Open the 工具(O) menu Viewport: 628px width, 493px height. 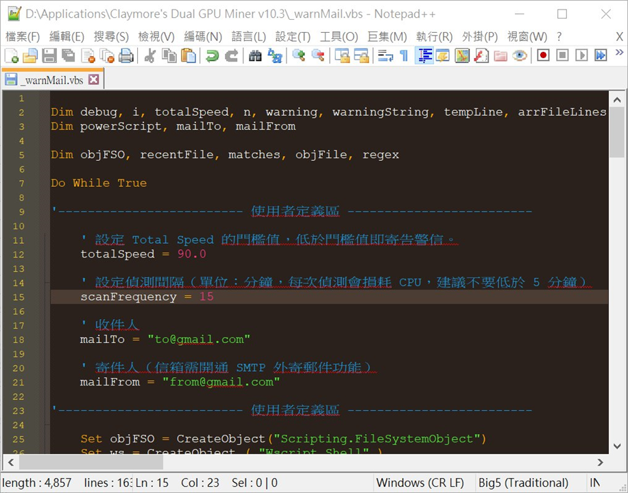(x=339, y=37)
